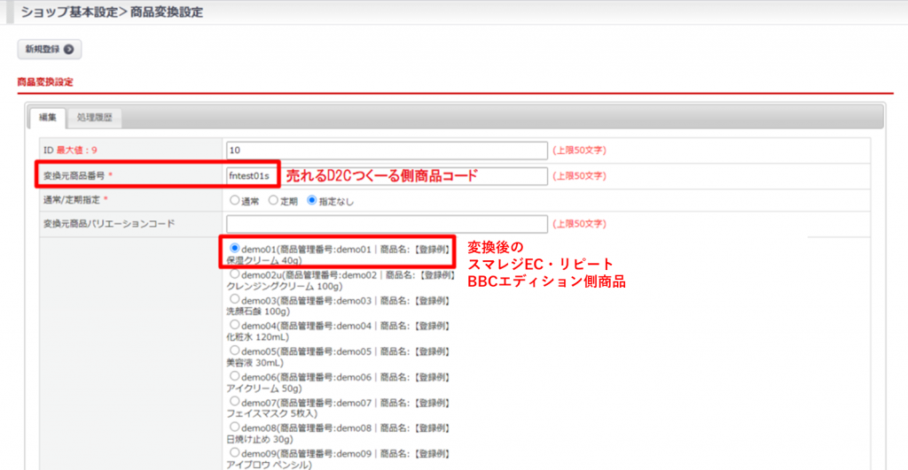908x470 pixels.
Task: Click the ショップ基本設定 breadcrumb heading
Action: pos(71,12)
